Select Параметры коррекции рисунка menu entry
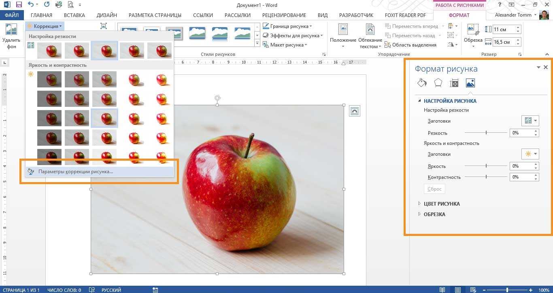The width and height of the screenshot is (553, 293). (x=75, y=172)
